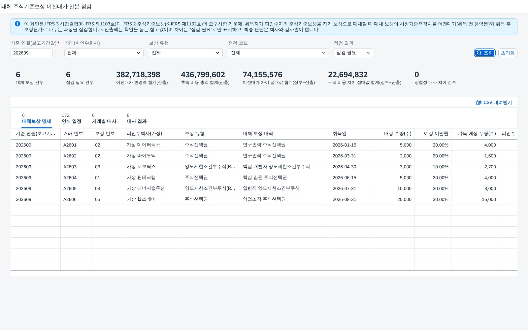Click 가상 에너지솔루션 cell

[153, 188]
